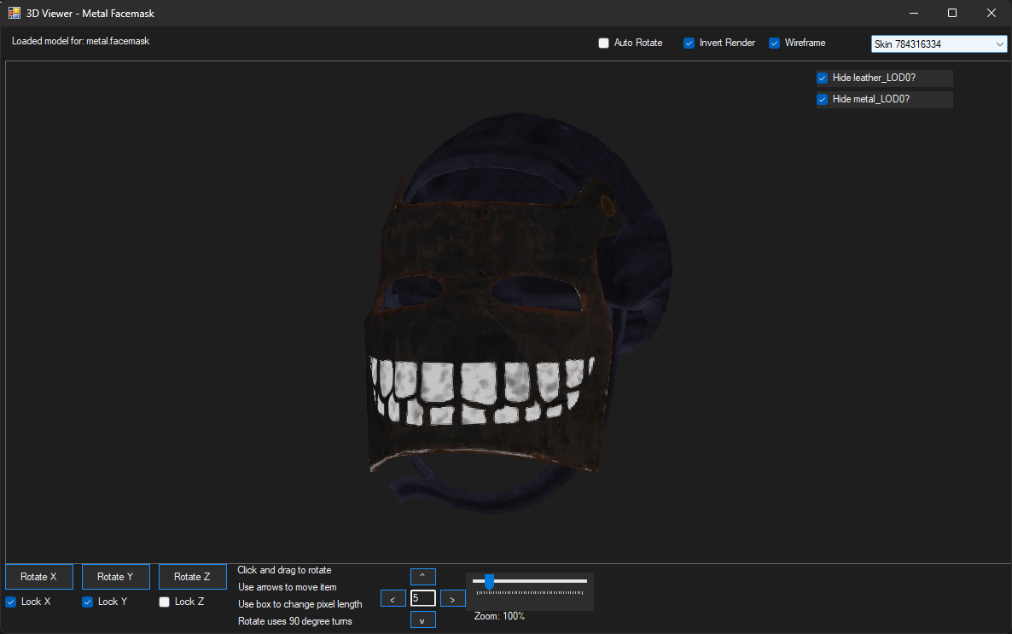Screen dimensions: 1012x634
Task: Click the 'Zoom: 100%' label
Action: [x=499, y=616]
